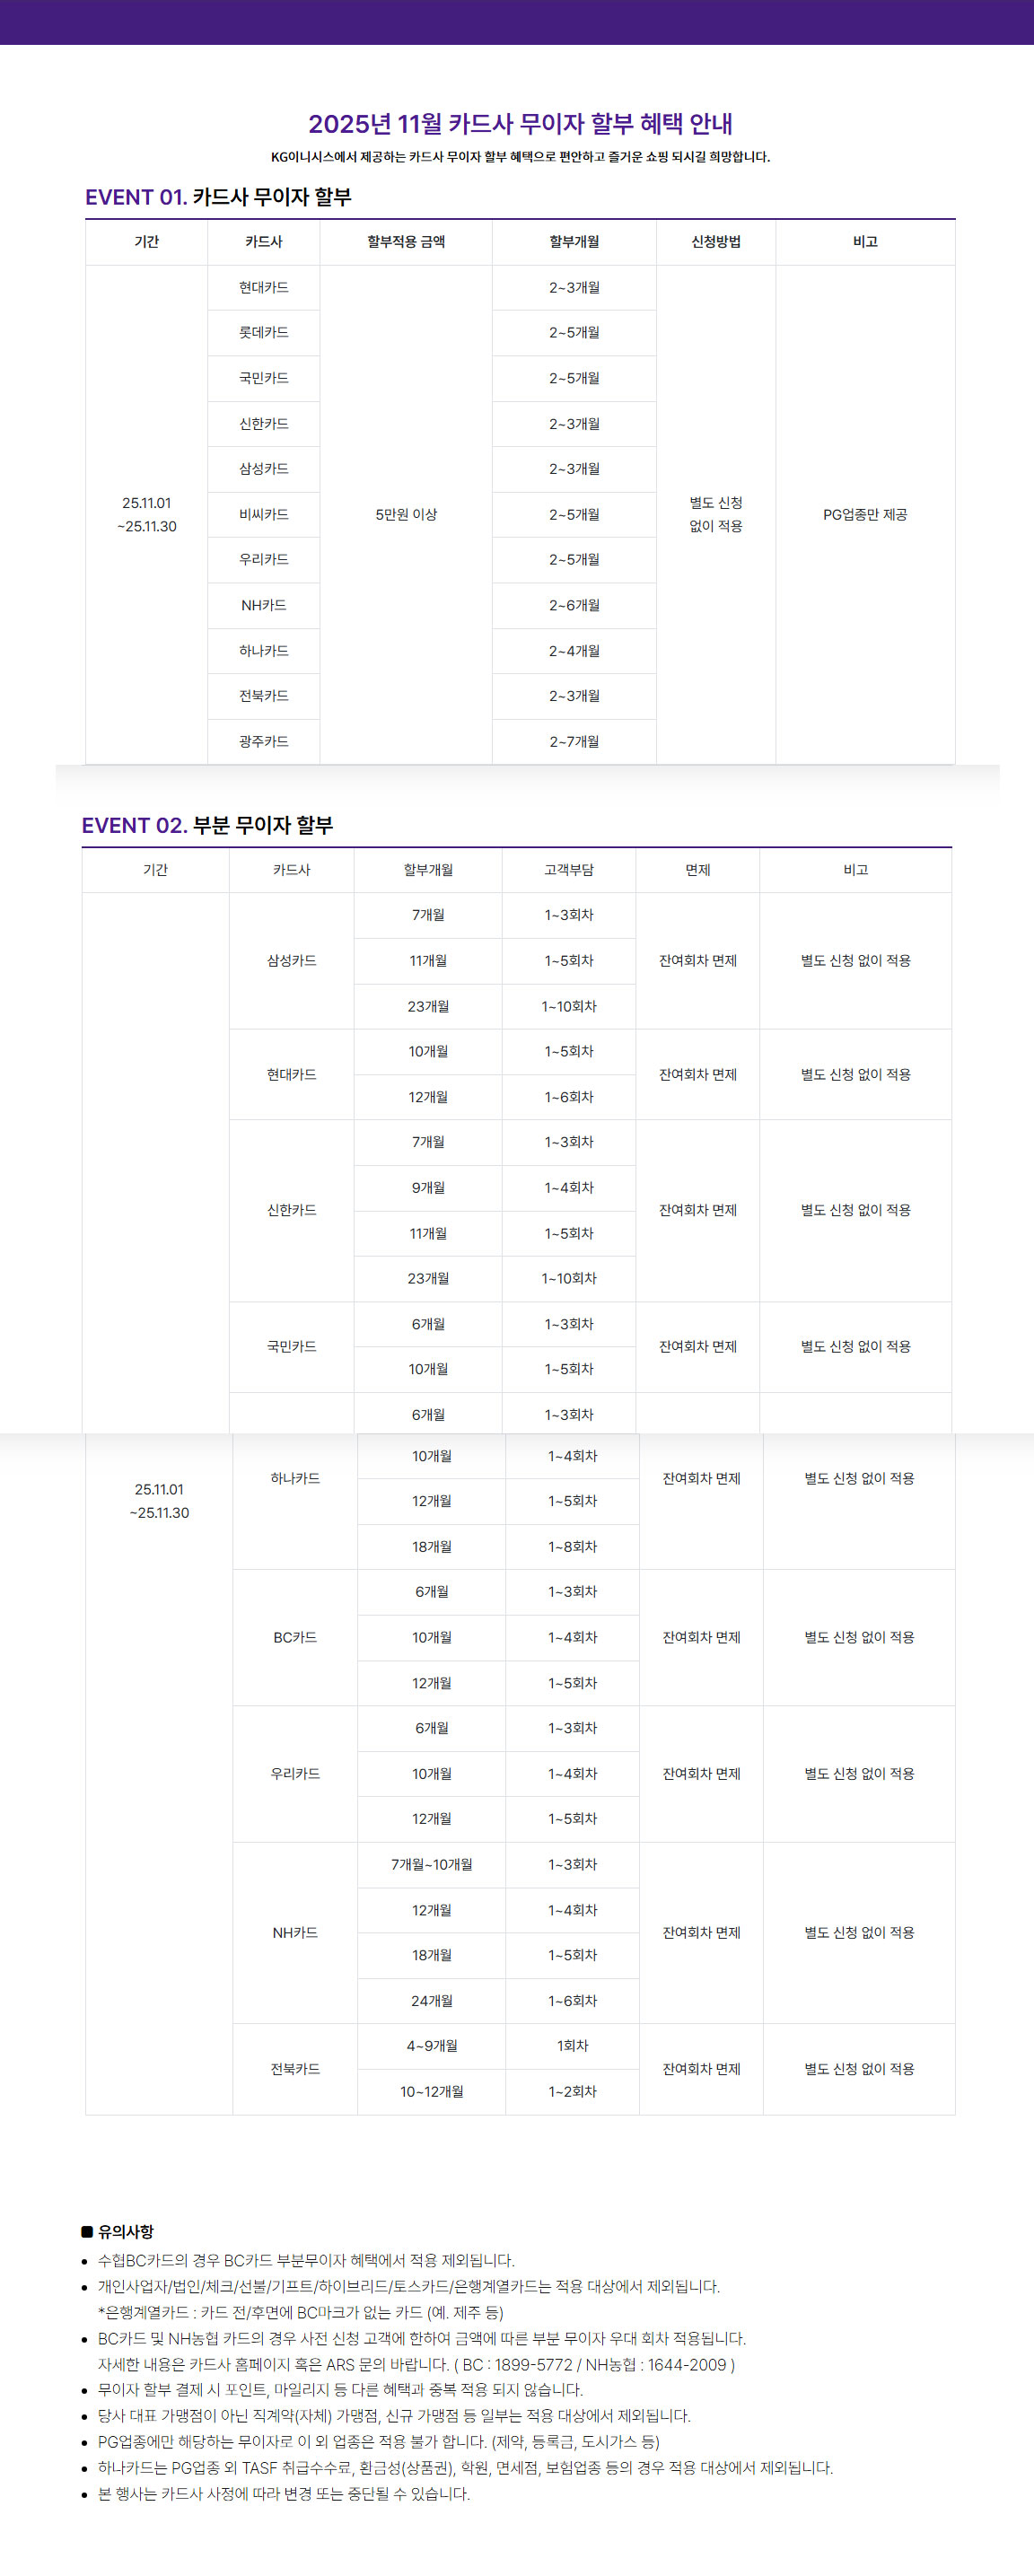Click the 할부적용 금액 column header
1034x2576 pixels.
[406, 242]
